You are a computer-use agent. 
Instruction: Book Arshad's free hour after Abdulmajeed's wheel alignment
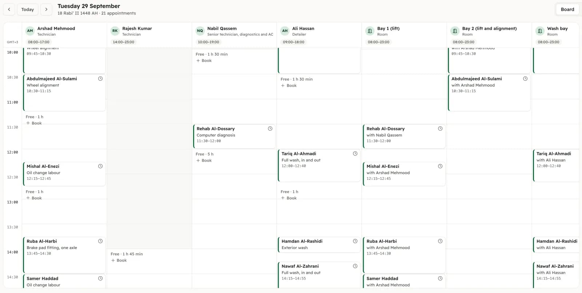click(34, 123)
